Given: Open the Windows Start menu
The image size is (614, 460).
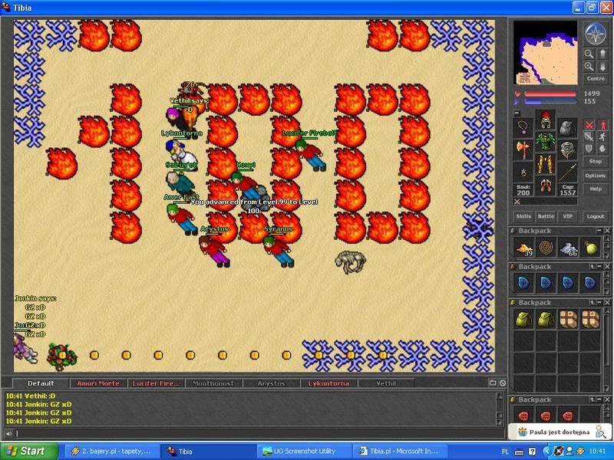Looking at the screenshot, I should pos(29,451).
